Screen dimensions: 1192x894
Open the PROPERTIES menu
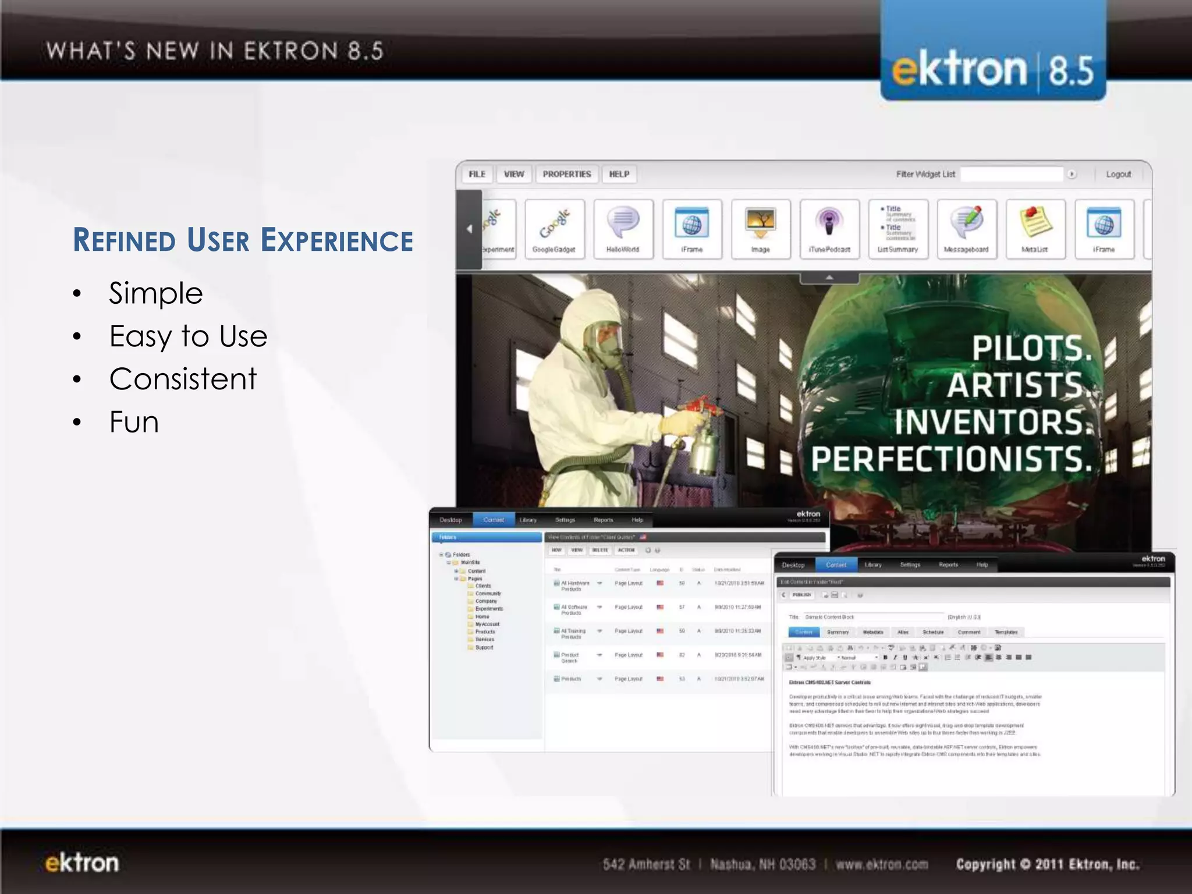[566, 174]
